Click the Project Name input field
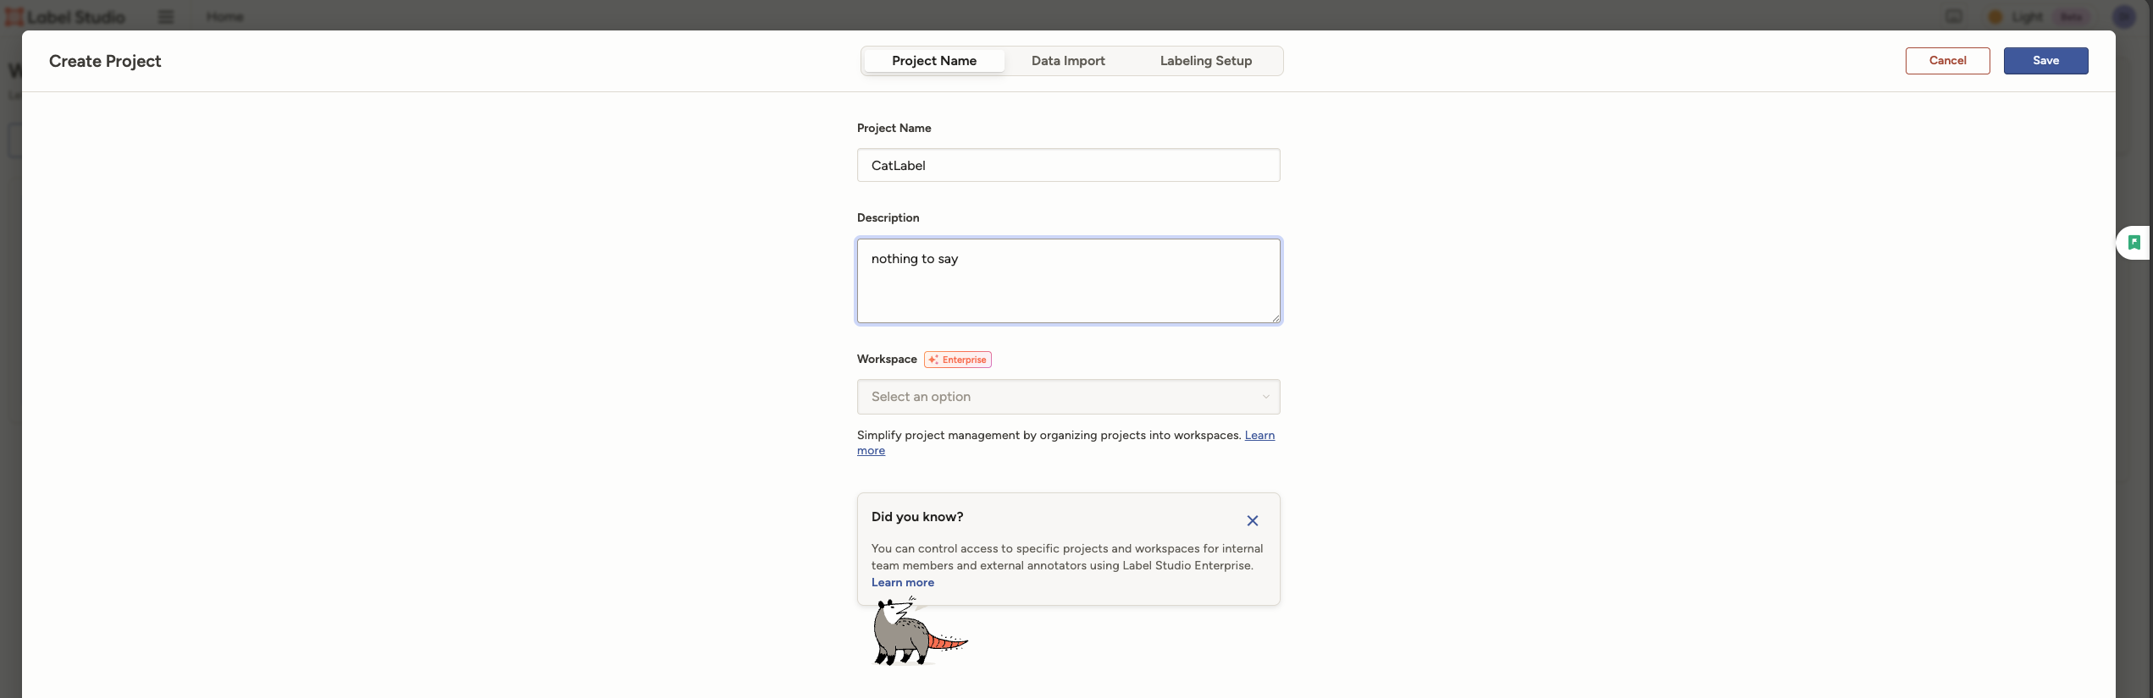Screen dimensions: 2153x698 pos(1067,166)
